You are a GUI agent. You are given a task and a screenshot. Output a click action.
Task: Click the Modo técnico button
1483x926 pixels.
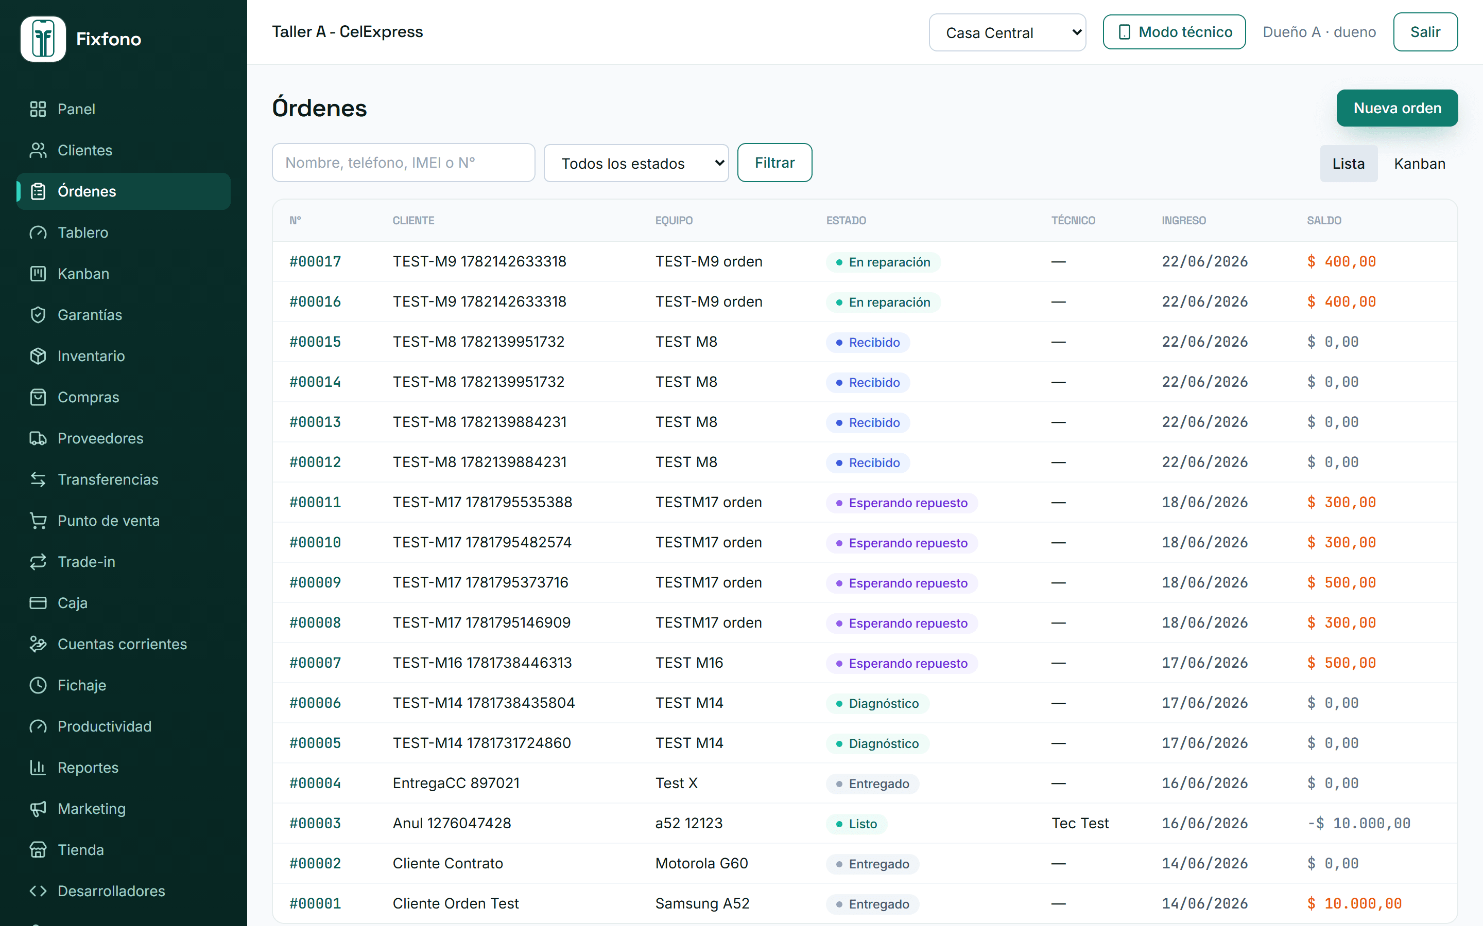coord(1174,32)
